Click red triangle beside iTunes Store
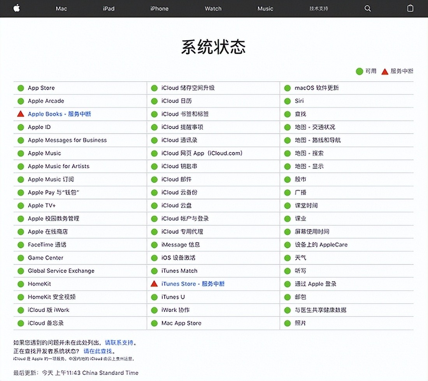 [154, 284]
